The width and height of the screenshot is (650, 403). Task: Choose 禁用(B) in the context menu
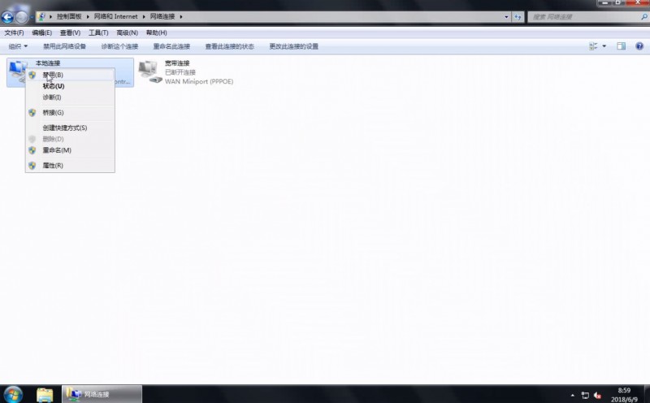pyautogui.click(x=70, y=75)
